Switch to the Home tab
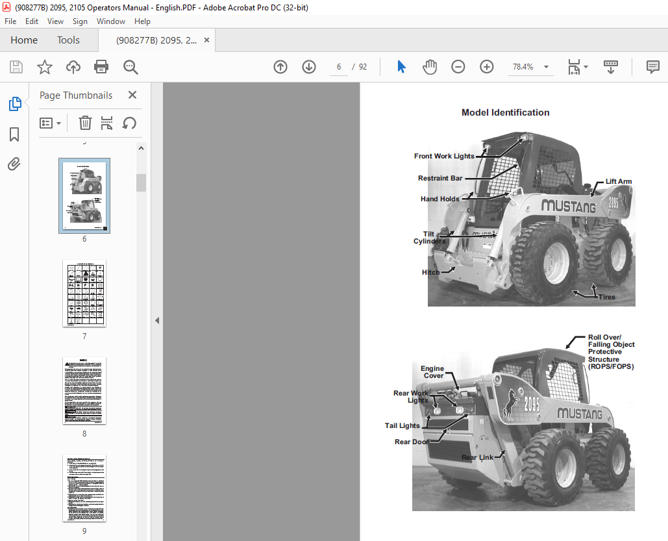Screen dimensions: 668x541 tap(24, 40)
